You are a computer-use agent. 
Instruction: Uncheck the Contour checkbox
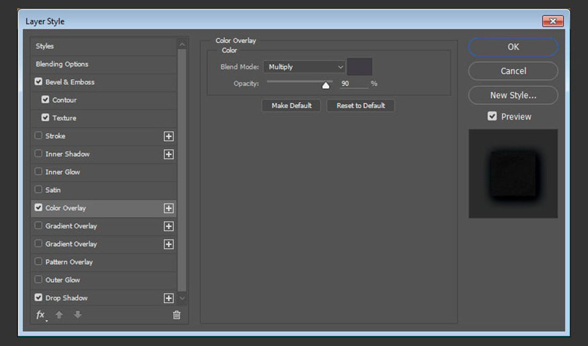pos(46,99)
